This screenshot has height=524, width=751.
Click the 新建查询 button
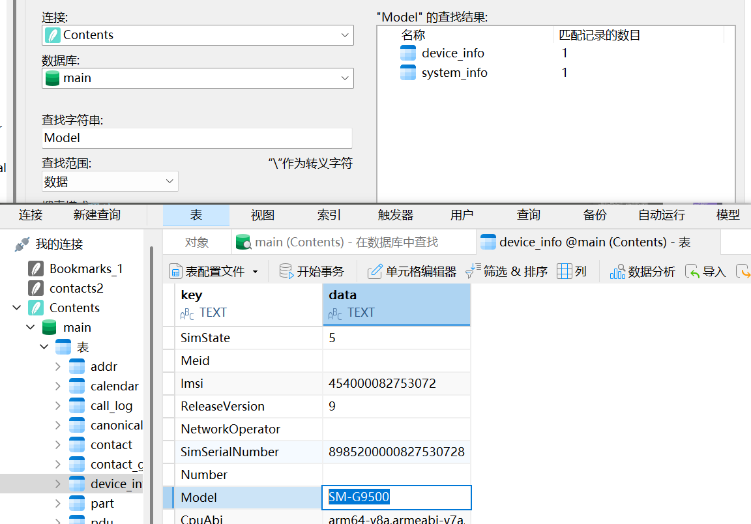[x=96, y=215]
